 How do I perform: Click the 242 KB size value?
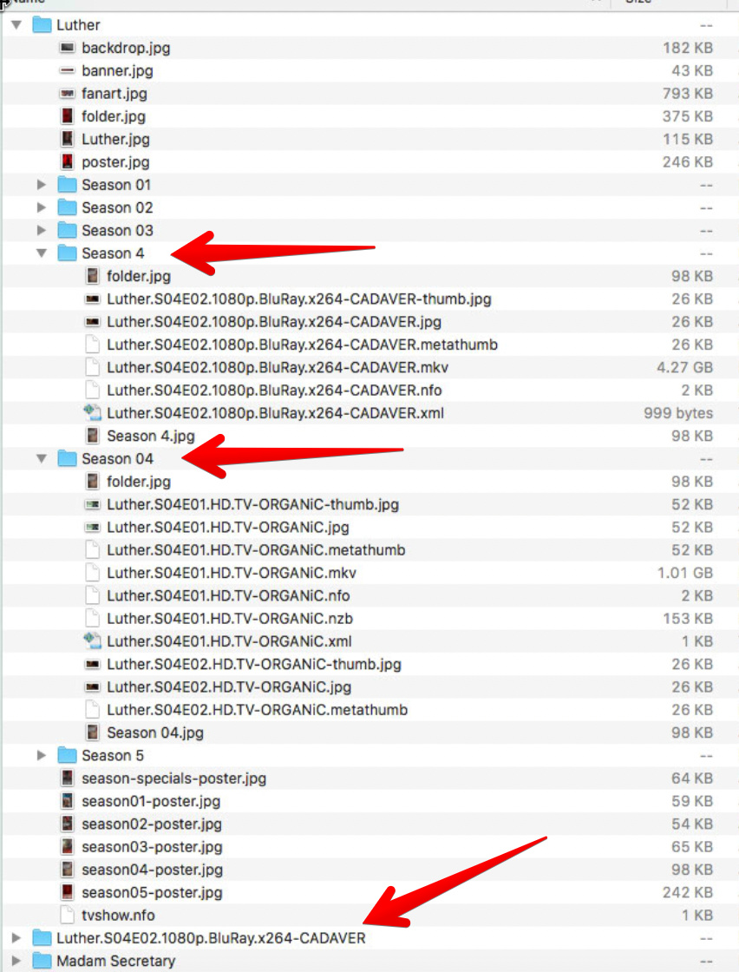click(688, 893)
